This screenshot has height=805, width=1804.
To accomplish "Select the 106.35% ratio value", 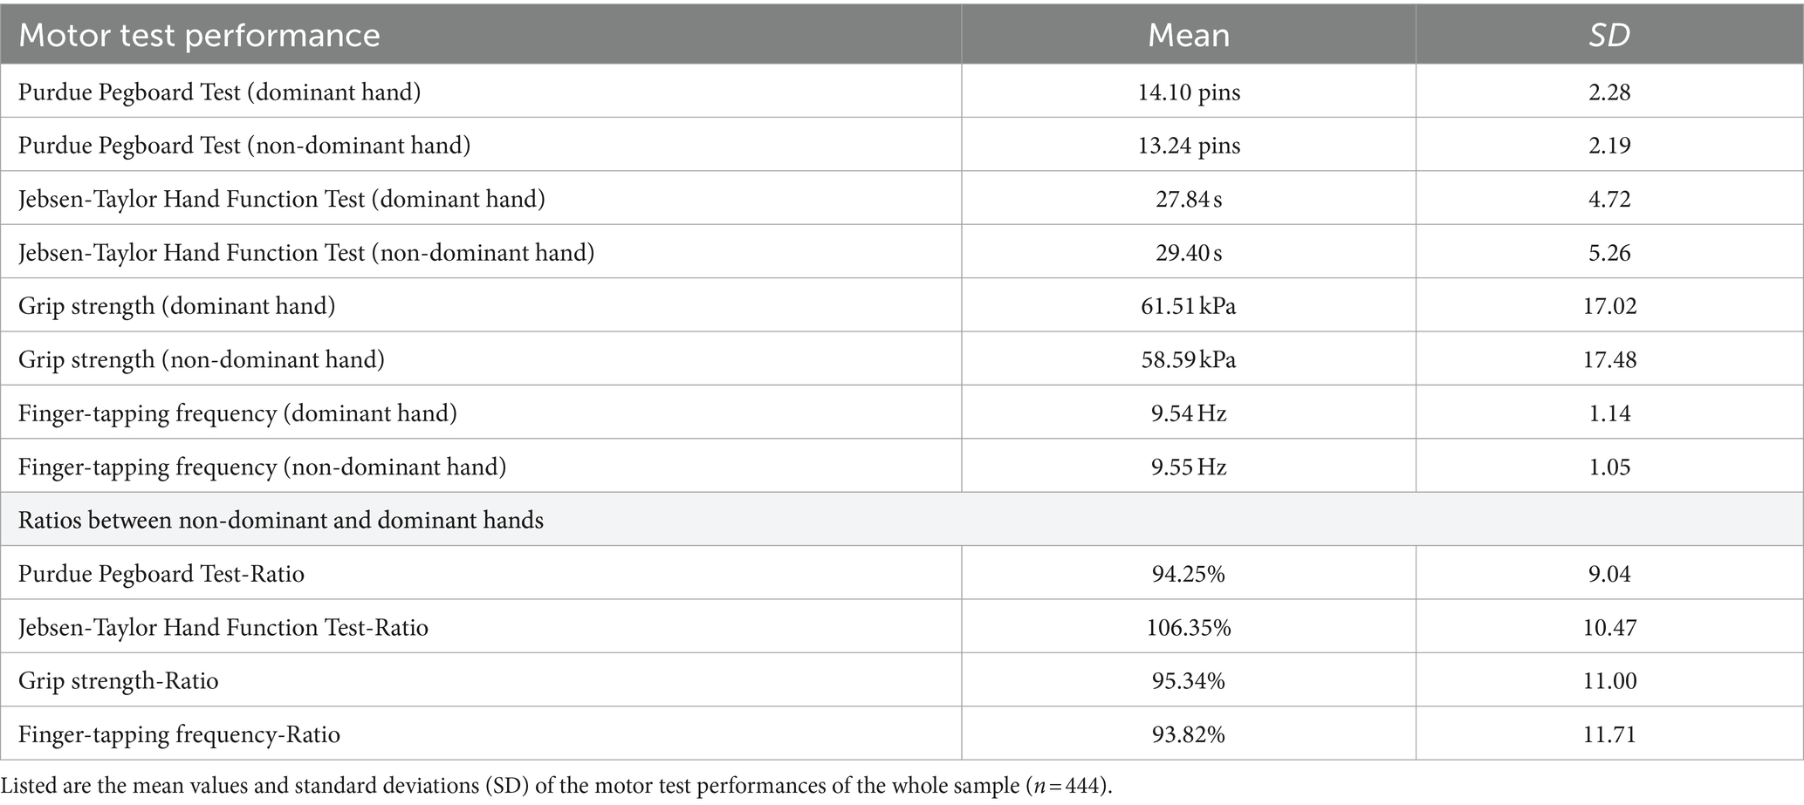I will point(1189,627).
